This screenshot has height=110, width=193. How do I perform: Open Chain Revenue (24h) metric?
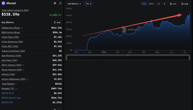click(12, 42)
